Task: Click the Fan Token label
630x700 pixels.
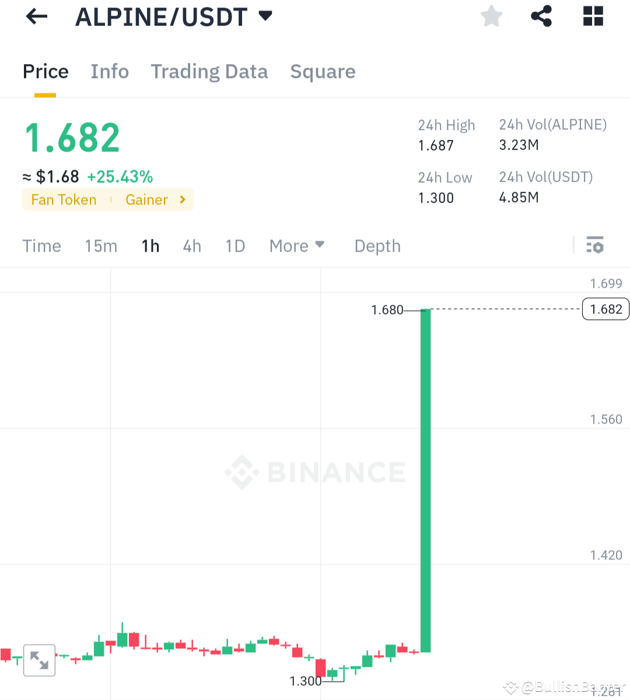Action: tap(63, 200)
